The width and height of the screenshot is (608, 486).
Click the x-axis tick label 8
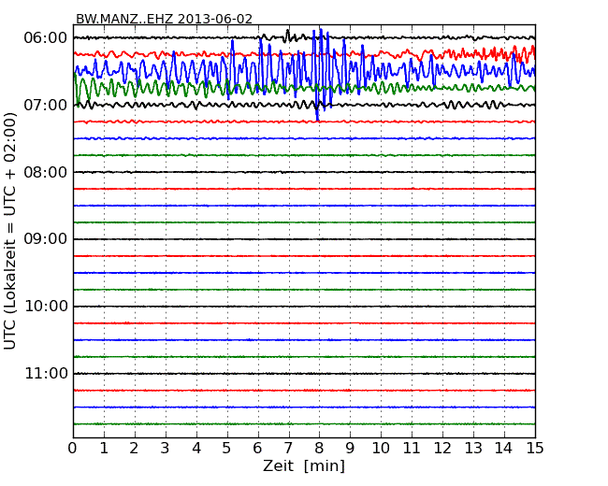320,449
